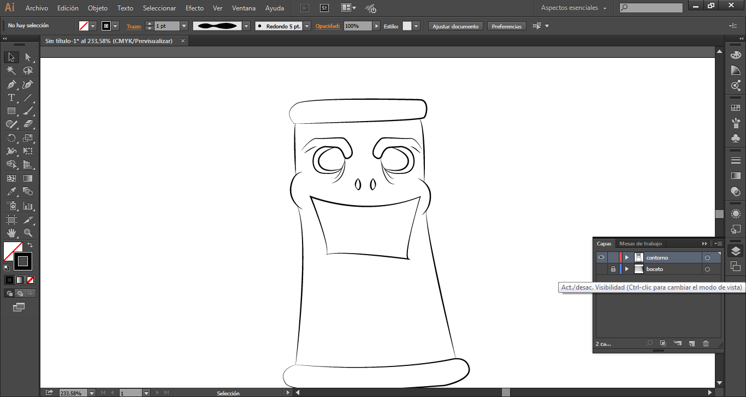Click the Ajustar documento button

coord(455,26)
